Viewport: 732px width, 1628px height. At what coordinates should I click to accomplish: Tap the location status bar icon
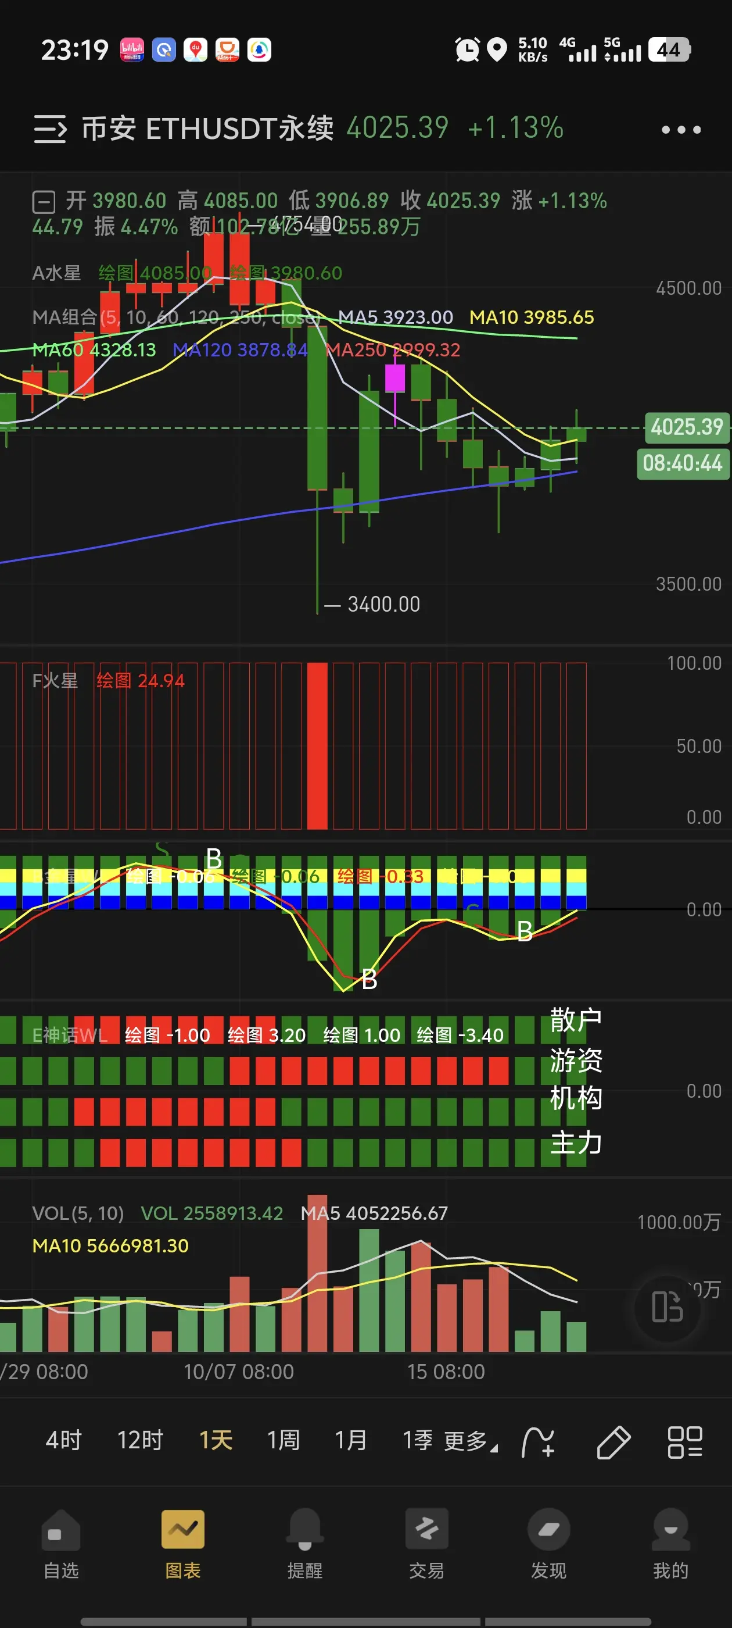(x=498, y=49)
